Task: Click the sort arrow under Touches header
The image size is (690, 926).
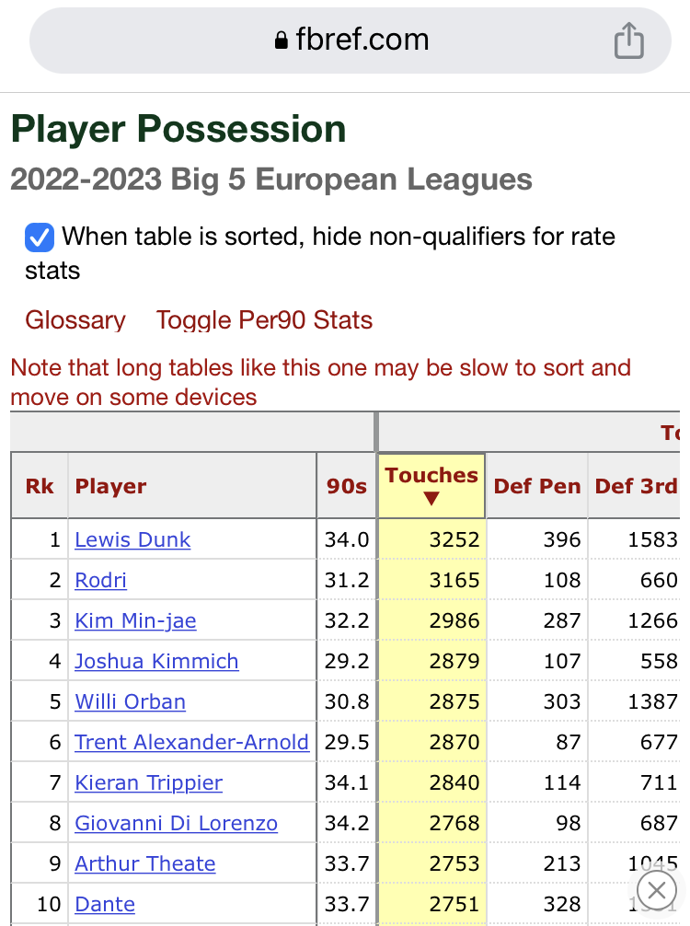Action: pos(431,499)
